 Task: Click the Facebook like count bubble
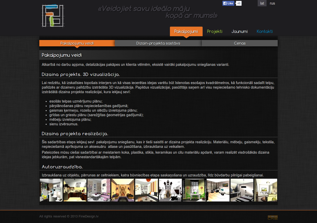pyautogui.click(x=239, y=3)
